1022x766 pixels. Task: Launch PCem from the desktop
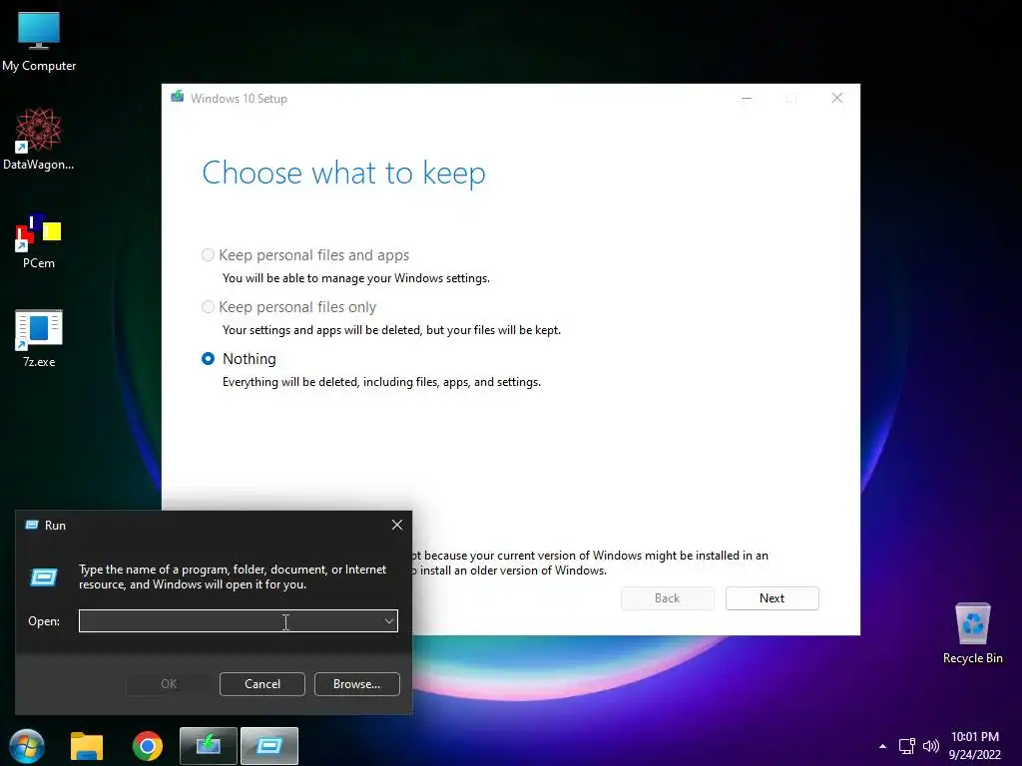point(39,240)
